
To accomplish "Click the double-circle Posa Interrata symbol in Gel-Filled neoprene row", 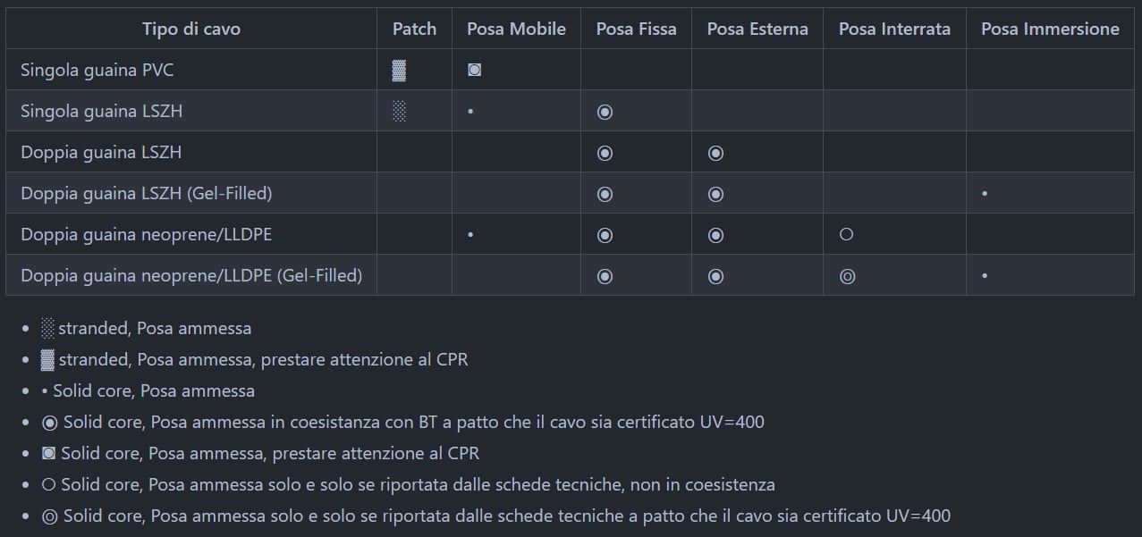I will coord(848,276).
